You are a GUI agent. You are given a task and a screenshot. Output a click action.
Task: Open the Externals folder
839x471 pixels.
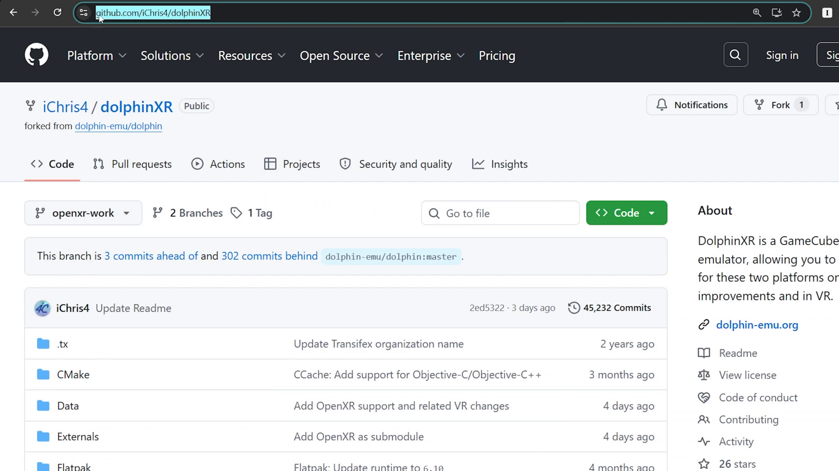[78, 437]
